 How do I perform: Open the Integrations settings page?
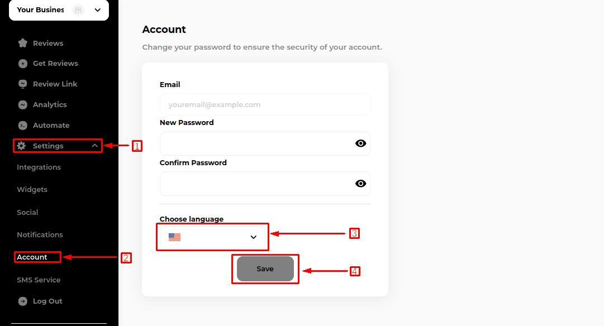pos(39,167)
